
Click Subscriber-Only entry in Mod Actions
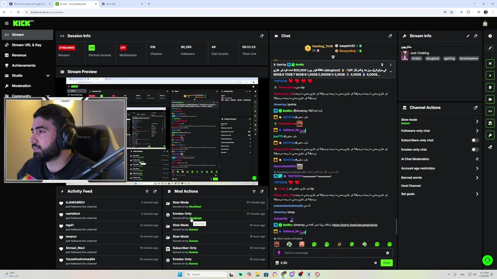(184, 248)
